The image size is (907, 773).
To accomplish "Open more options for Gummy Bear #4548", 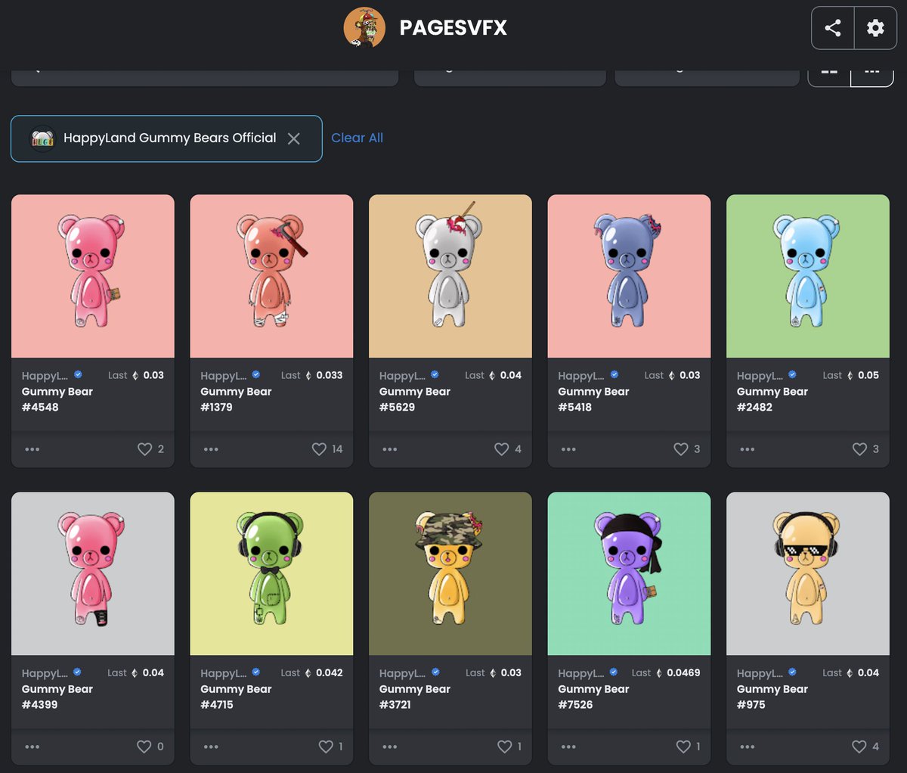I will (32, 449).
